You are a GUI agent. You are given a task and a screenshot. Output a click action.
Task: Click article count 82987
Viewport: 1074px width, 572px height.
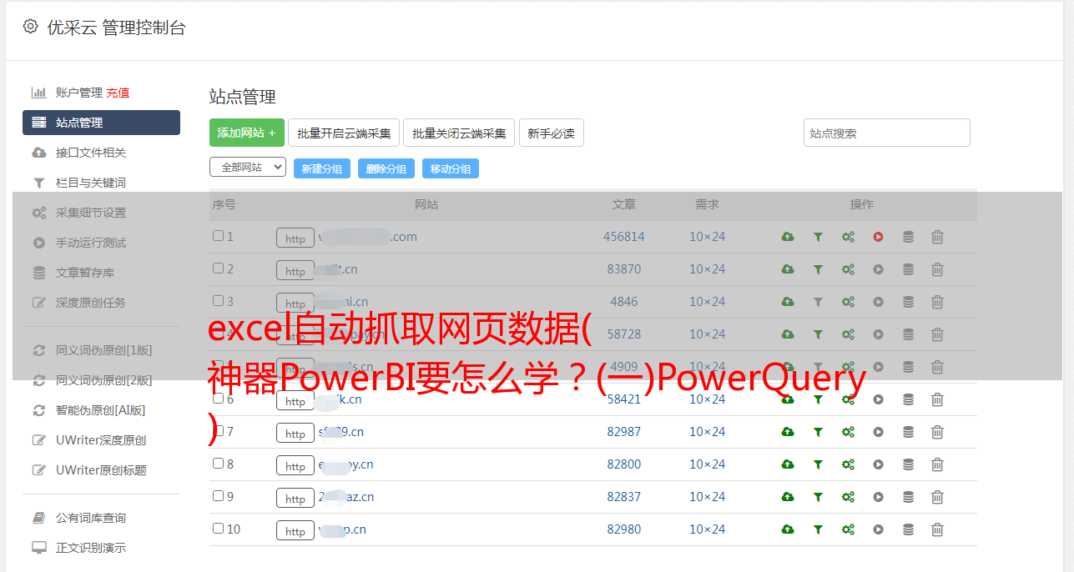(x=624, y=432)
